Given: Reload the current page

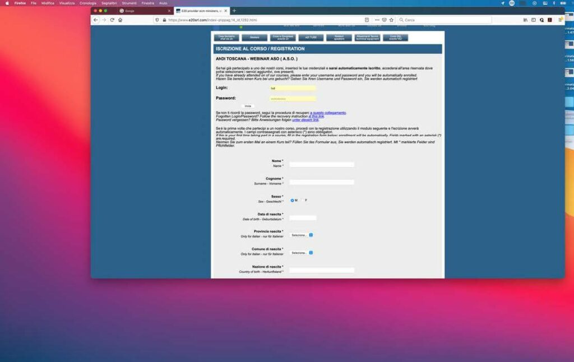Looking at the screenshot, I should tap(112, 20).
